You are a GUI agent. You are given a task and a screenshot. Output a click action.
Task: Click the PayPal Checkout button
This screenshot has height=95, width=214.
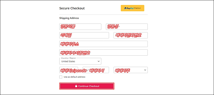(132, 8)
